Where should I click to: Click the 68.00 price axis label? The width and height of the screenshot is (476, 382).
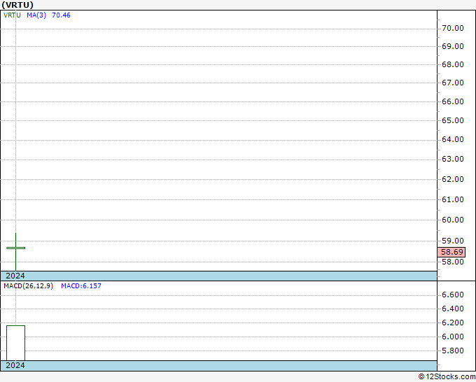(x=453, y=64)
